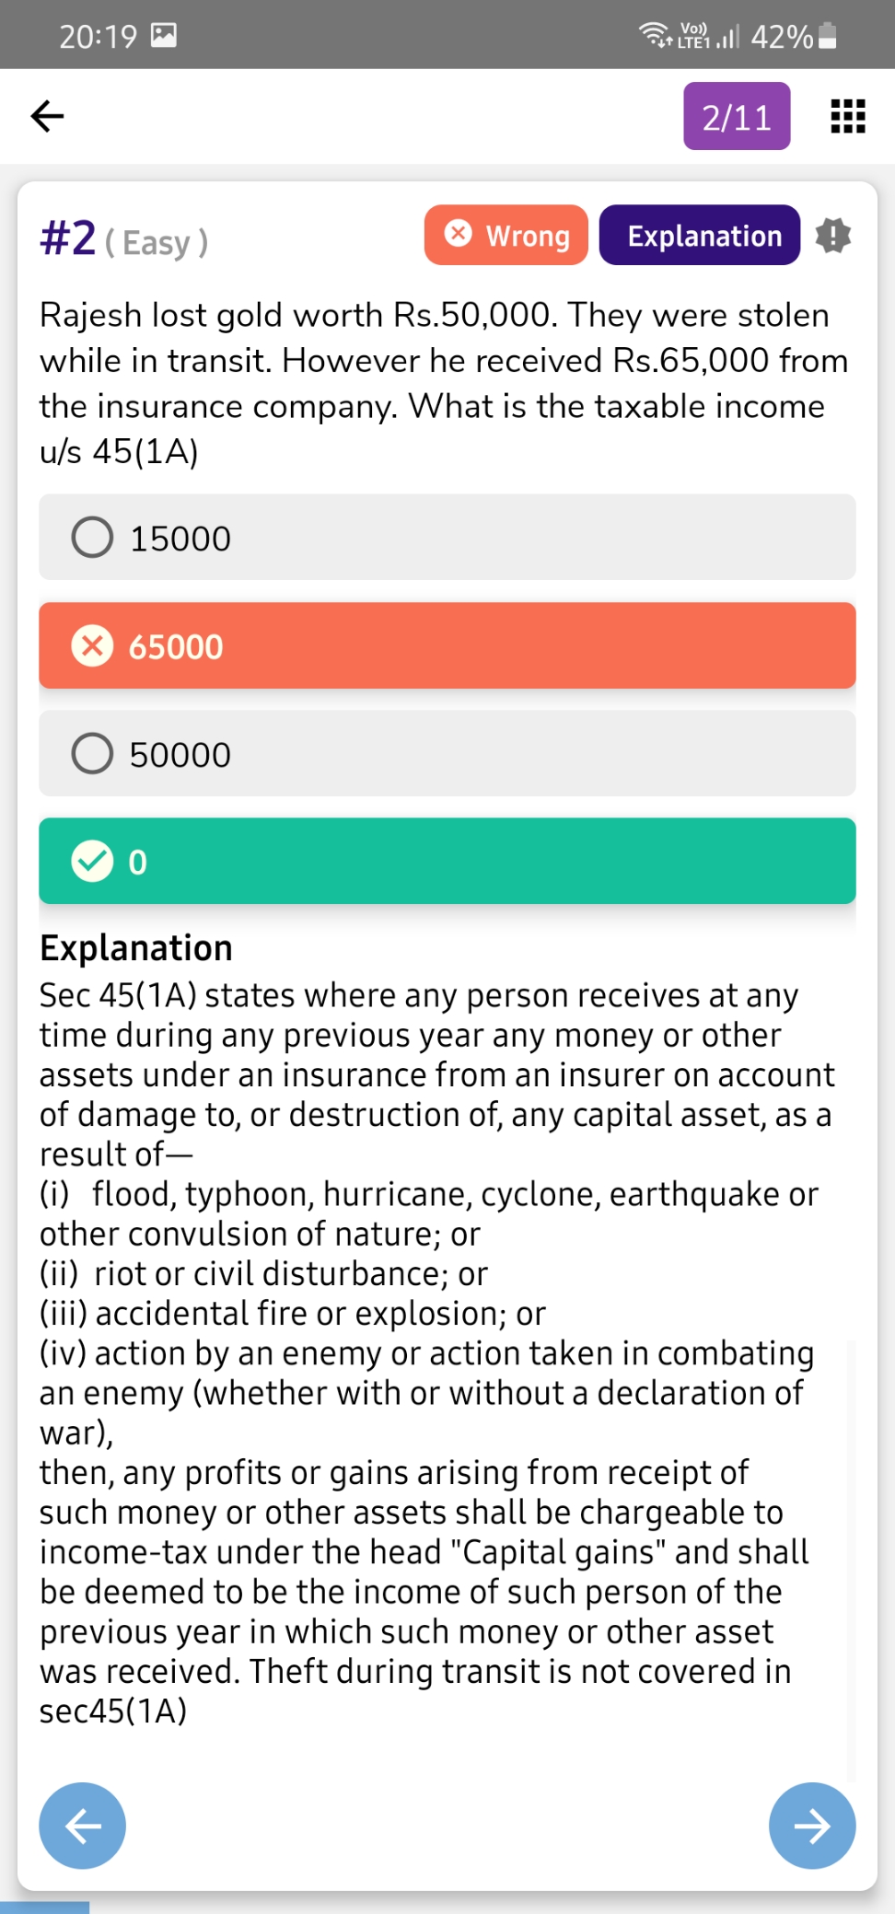Select the 50000 answer option

coord(447,754)
